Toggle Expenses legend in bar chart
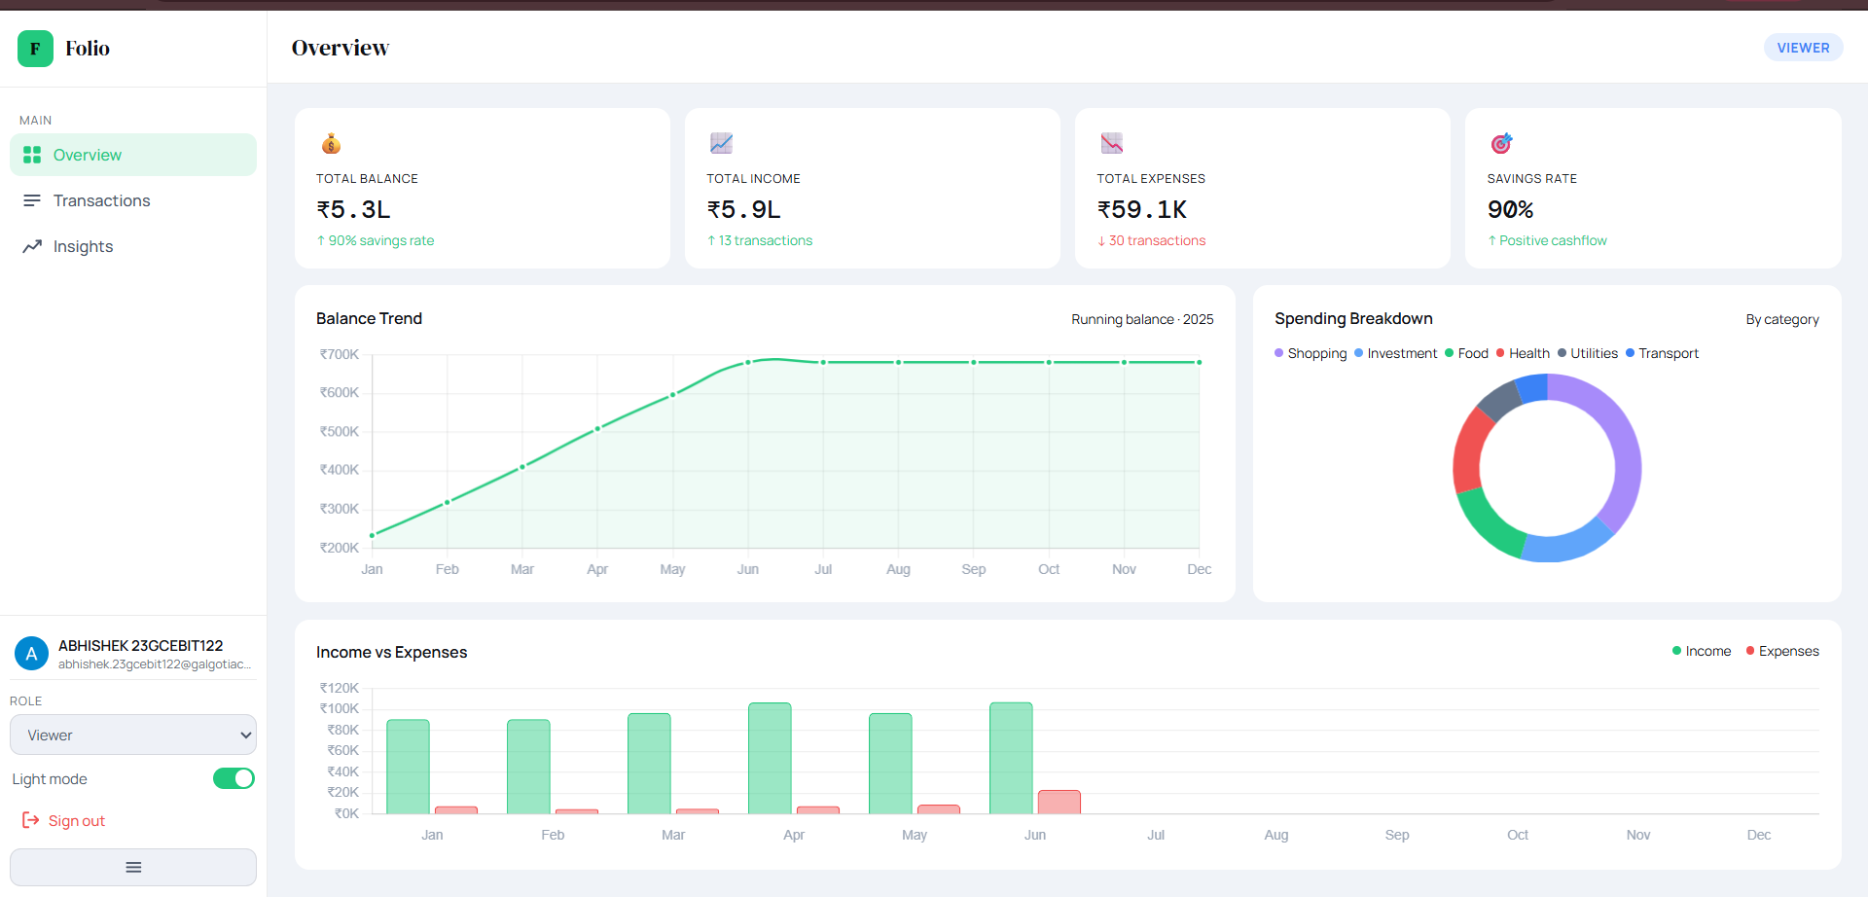This screenshot has width=1868, height=897. [1782, 651]
